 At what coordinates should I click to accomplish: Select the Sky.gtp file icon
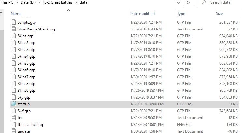pyautogui.click(x=13, y=97)
